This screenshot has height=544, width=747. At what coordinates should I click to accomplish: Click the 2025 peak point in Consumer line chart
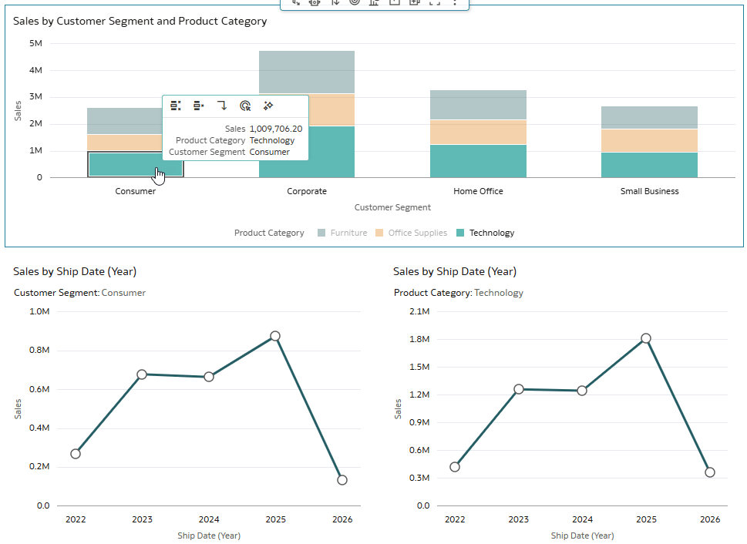coord(275,336)
